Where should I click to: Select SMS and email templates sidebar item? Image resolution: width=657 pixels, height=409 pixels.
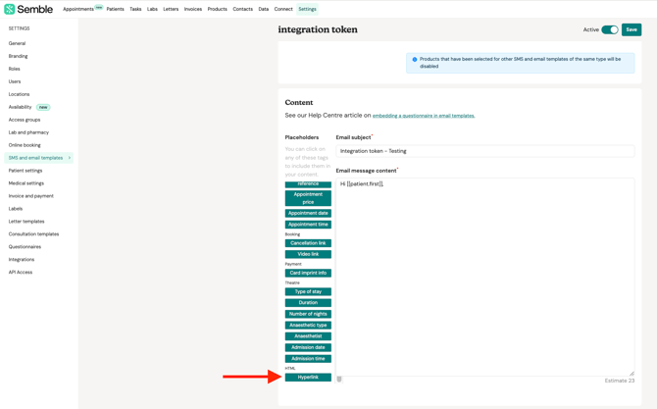(x=38, y=158)
